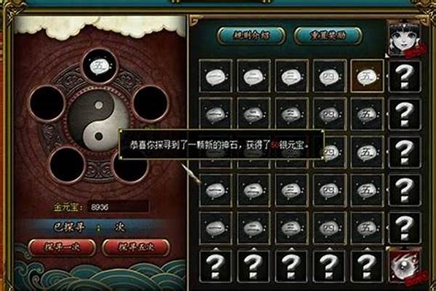Click the empty left slot of the wheel
This screenshot has height=291, width=436.
click(47, 103)
